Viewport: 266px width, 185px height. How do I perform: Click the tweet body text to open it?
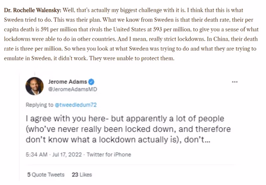point(128,130)
